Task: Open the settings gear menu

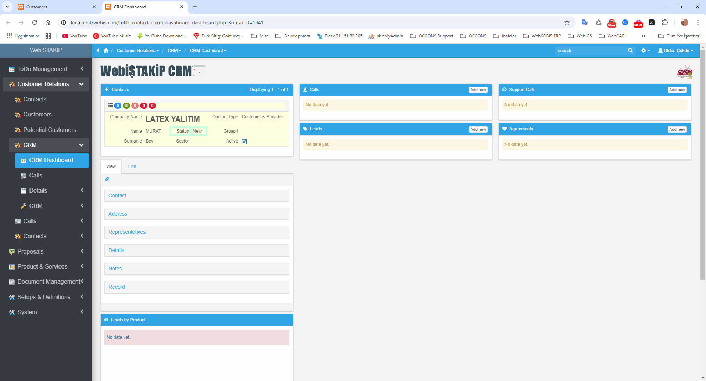Action: click(x=645, y=50)
